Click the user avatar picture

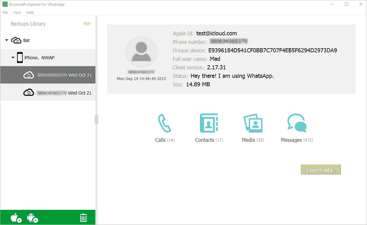[141, 52]
